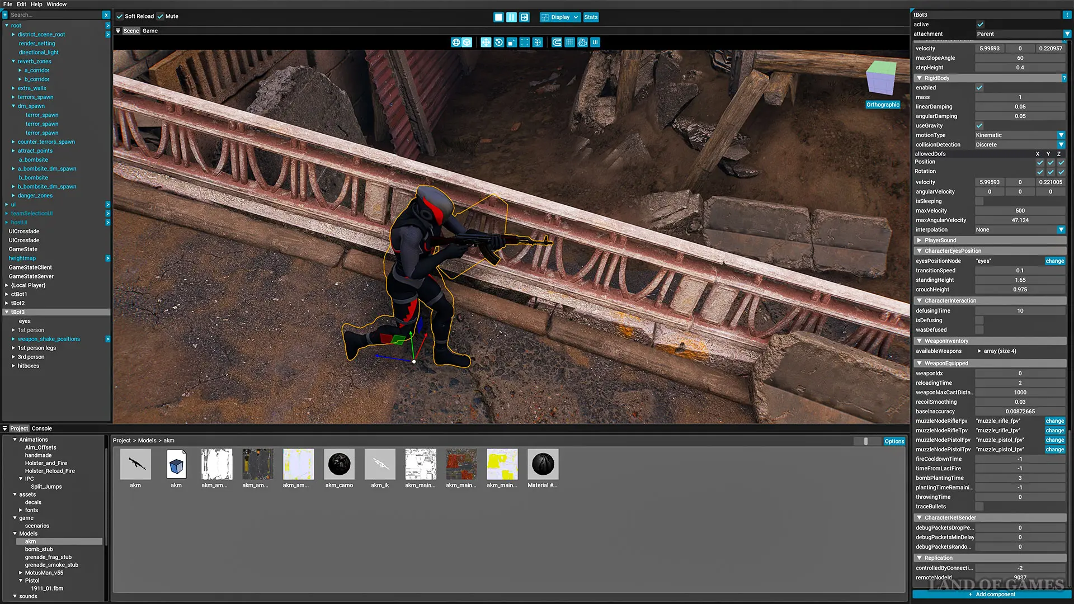
Task: Click the camera icon in viewport toolbar
Action: (582, 43)
